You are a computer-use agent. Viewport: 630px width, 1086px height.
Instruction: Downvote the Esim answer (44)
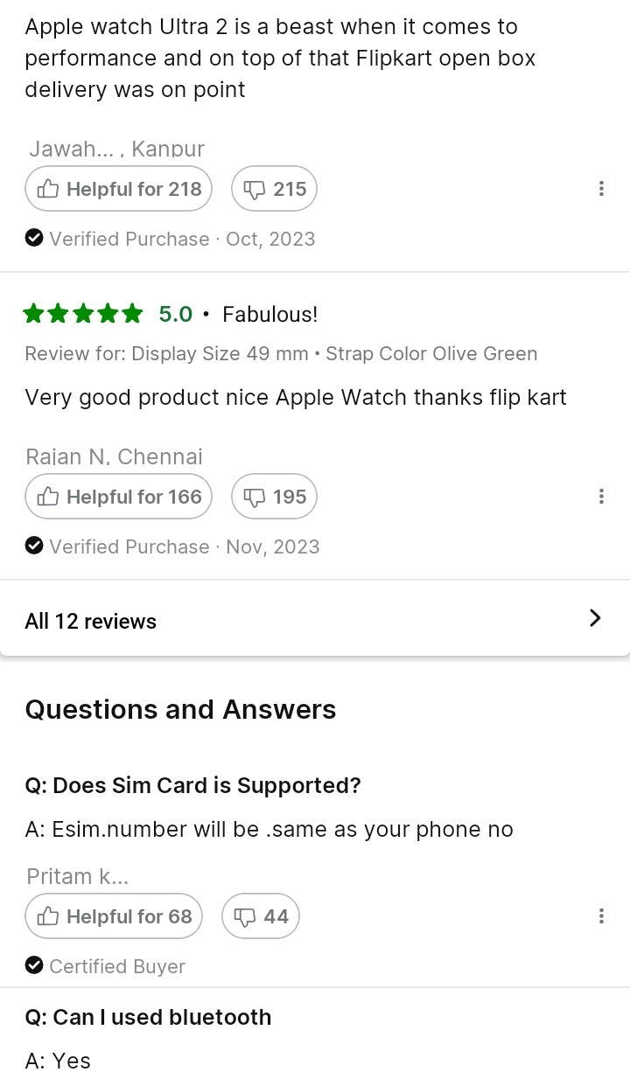pyautogui.click(x=261, y=916)
